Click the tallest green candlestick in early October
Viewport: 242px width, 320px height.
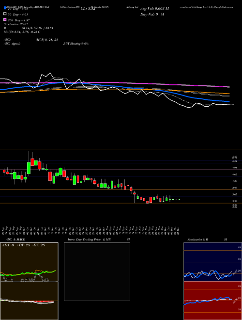click(x=29, y=168)
